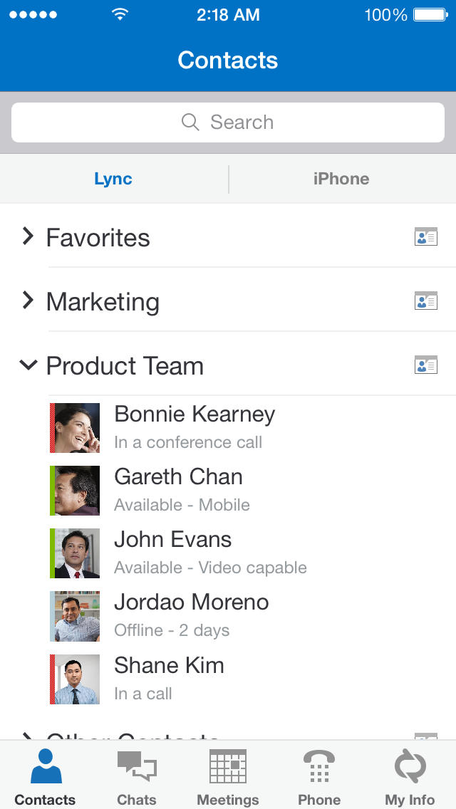Switch to the iPhone contacts tab
Image resolution: width=456 pixels, height=809 pixels.
(341, 179)
